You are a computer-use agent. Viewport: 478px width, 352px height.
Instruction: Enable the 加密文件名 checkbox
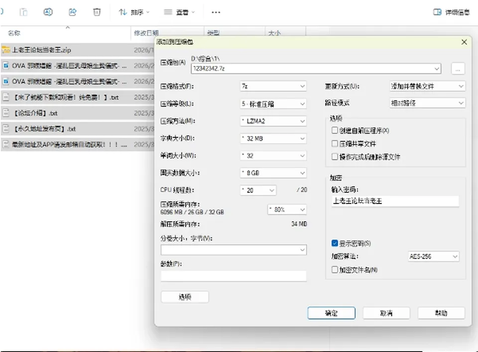point(335,270)
